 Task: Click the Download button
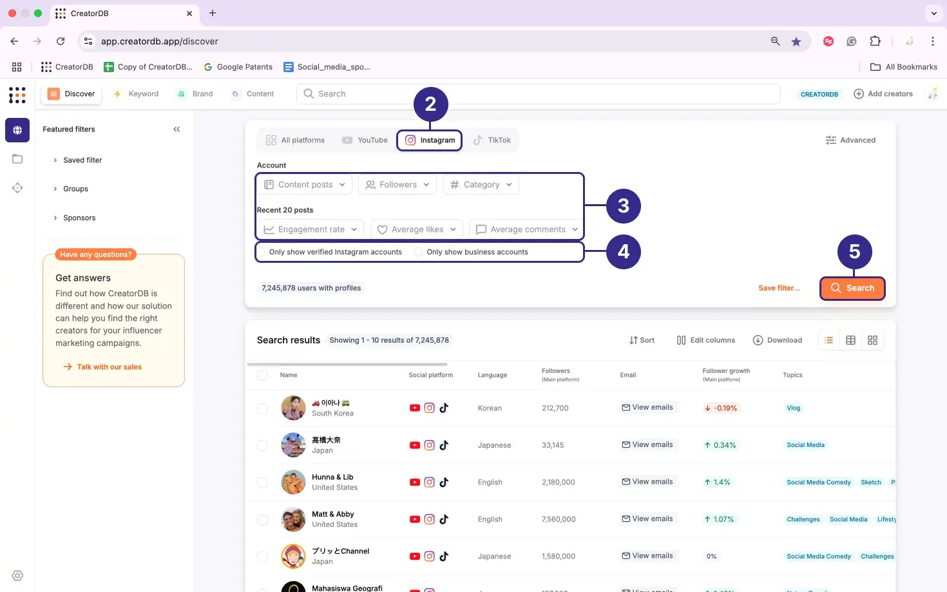778,340
